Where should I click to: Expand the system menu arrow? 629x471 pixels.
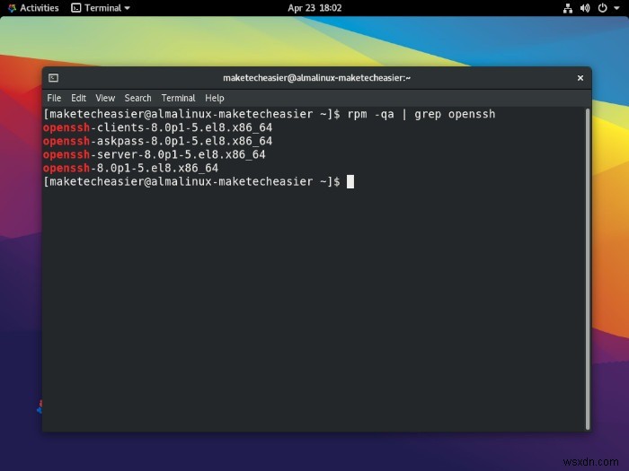click(x=616, y=8)
